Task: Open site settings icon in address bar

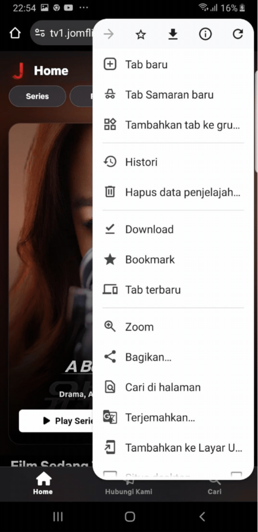Action: [40, 33]
